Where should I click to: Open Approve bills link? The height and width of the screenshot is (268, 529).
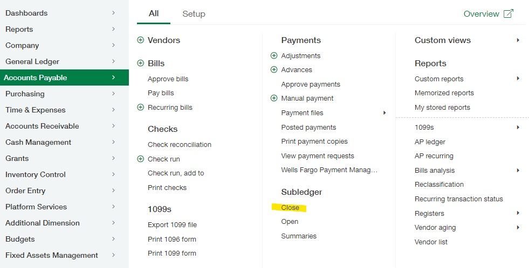tap(168, 79)
